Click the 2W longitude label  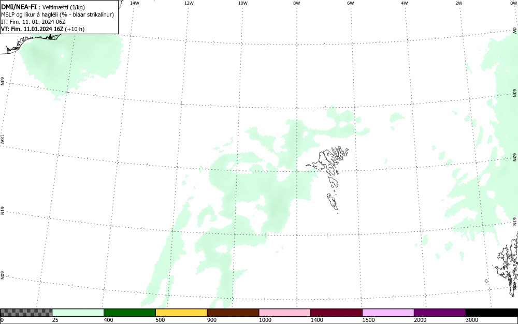tap(458, 3)
